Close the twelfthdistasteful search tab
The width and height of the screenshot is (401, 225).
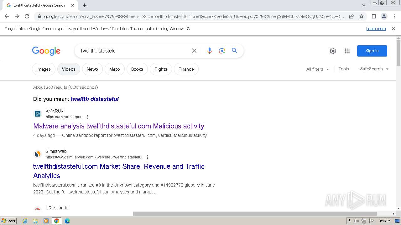73,5
